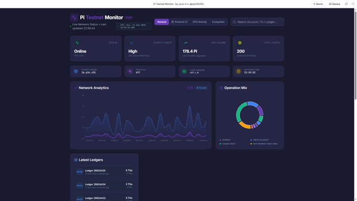Click the Pi Testnet Monitor pulse logo
This screenshot has width=357, height=201.
(x=74, y=17)
